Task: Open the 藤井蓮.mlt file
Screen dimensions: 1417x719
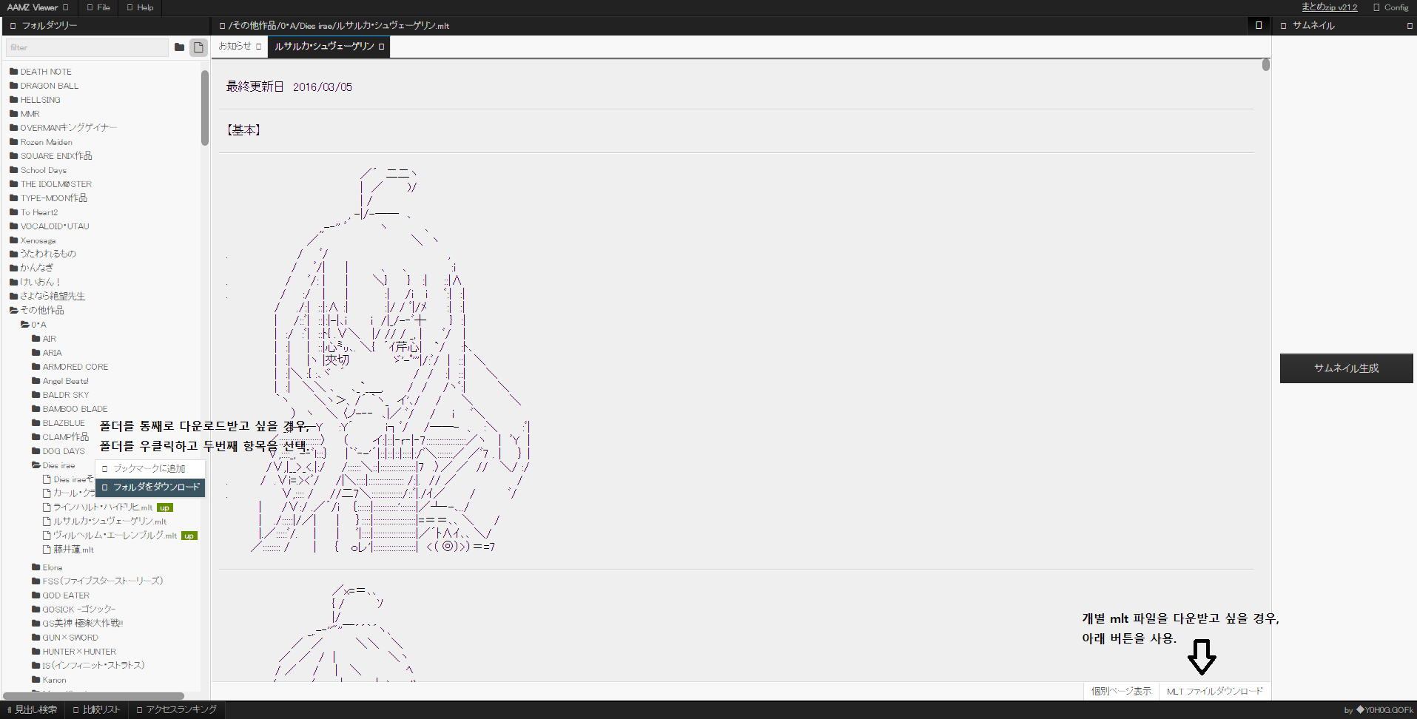Action: (73, 550)
